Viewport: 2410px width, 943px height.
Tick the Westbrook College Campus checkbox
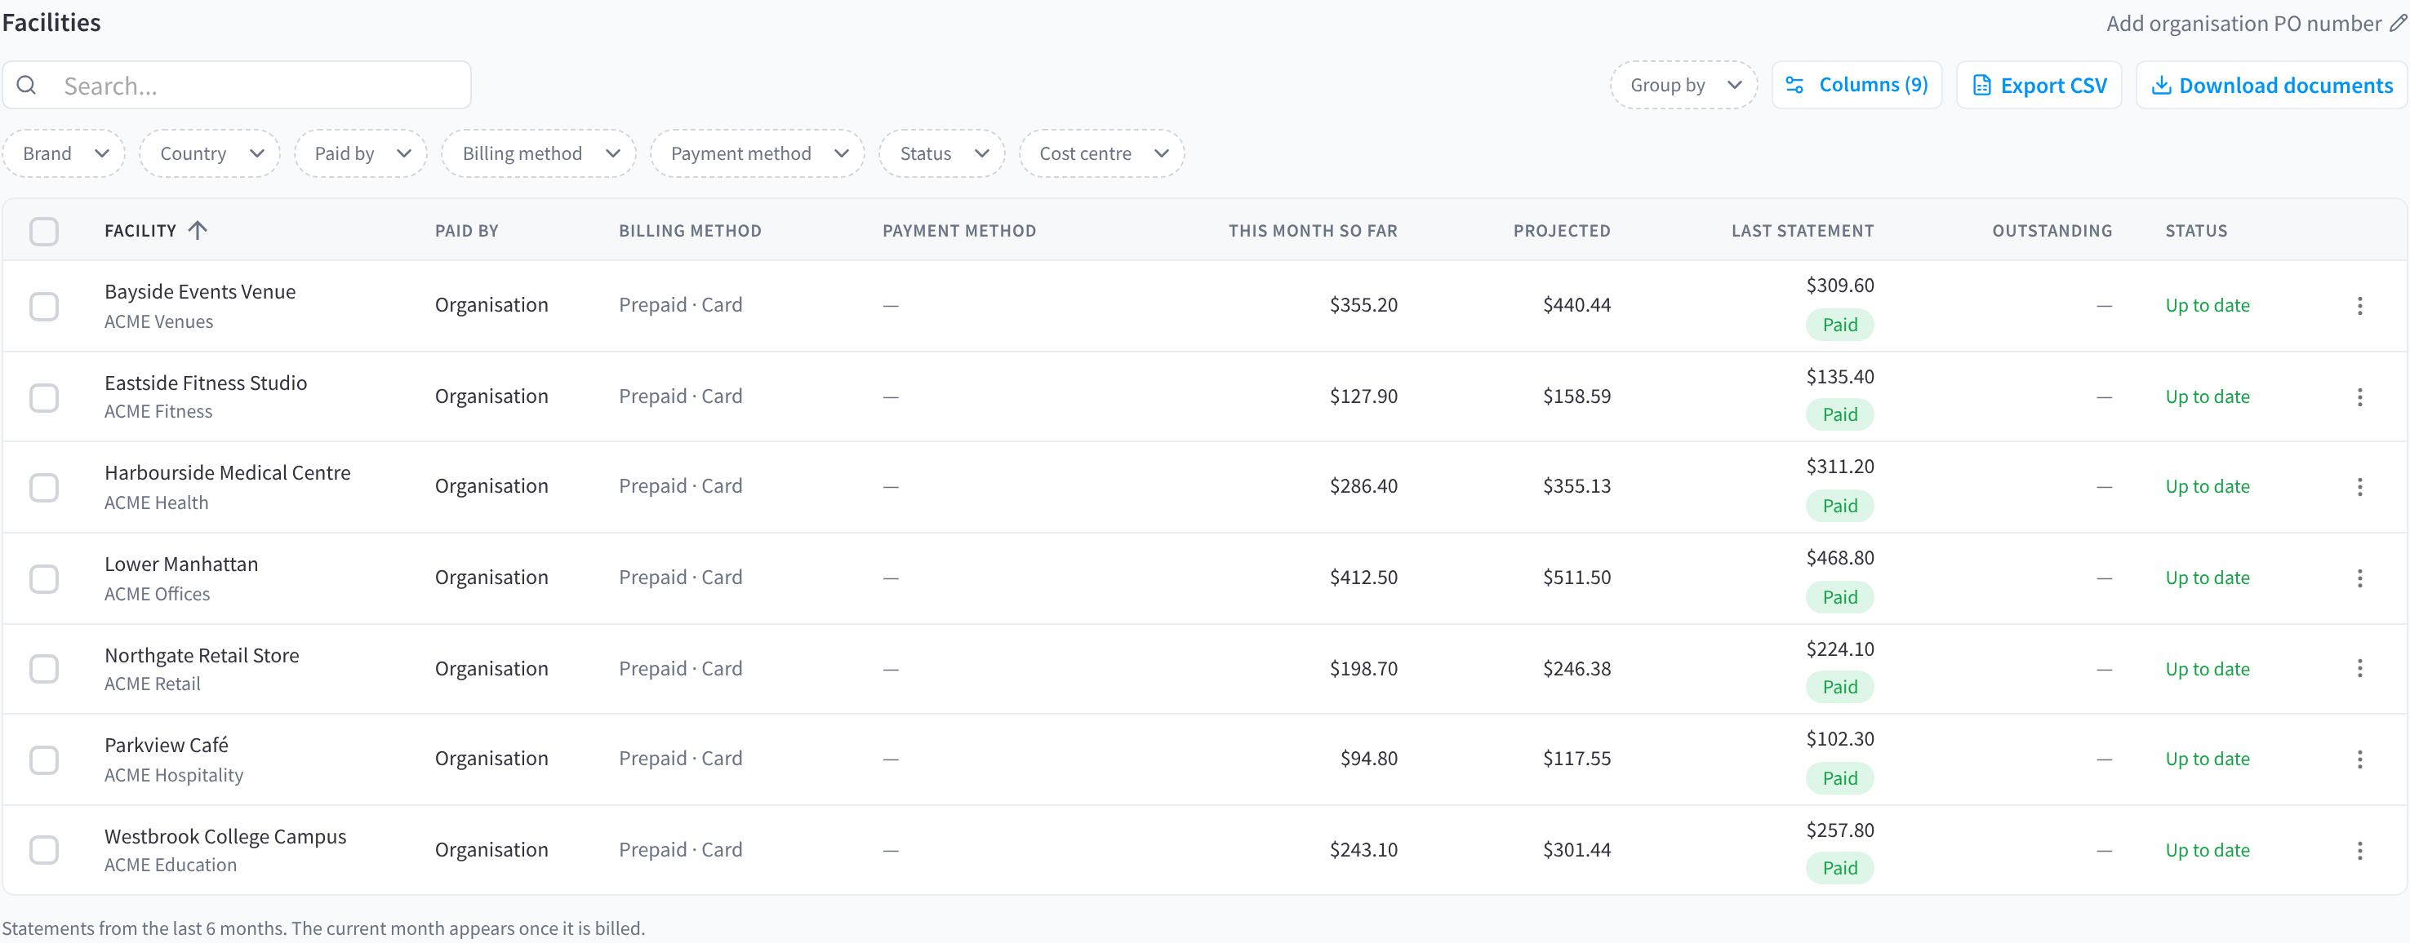click(x=44, y=851)
